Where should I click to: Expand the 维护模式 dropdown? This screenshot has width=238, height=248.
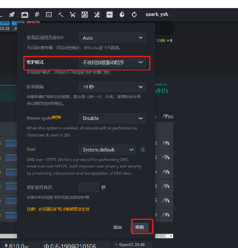point(112,63)
